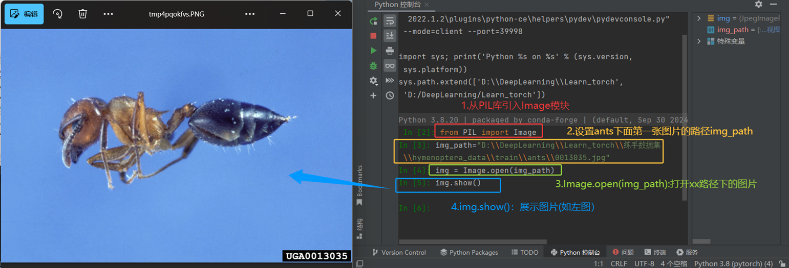
Task: Add a new console with plus icon
Action: (x=373, y=95)
